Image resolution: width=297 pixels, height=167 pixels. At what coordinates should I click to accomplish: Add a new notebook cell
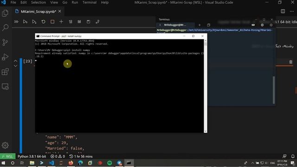tap(61, 22)
